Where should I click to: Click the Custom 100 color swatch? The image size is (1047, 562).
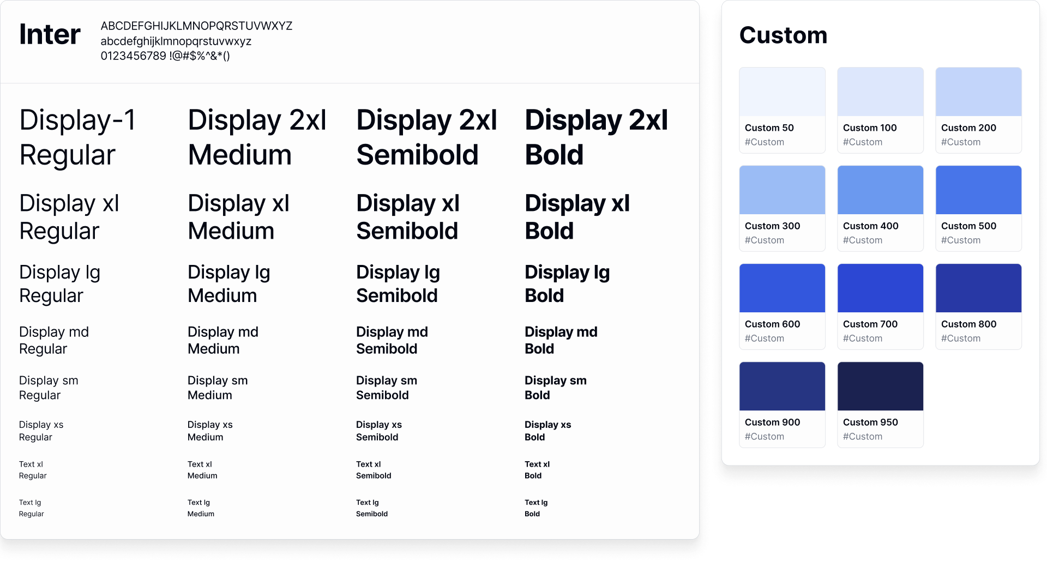[x=880, y=92]
